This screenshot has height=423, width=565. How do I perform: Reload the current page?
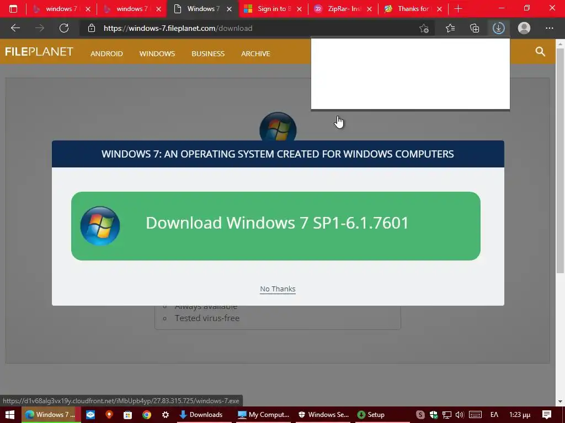(x=64, y=28)
